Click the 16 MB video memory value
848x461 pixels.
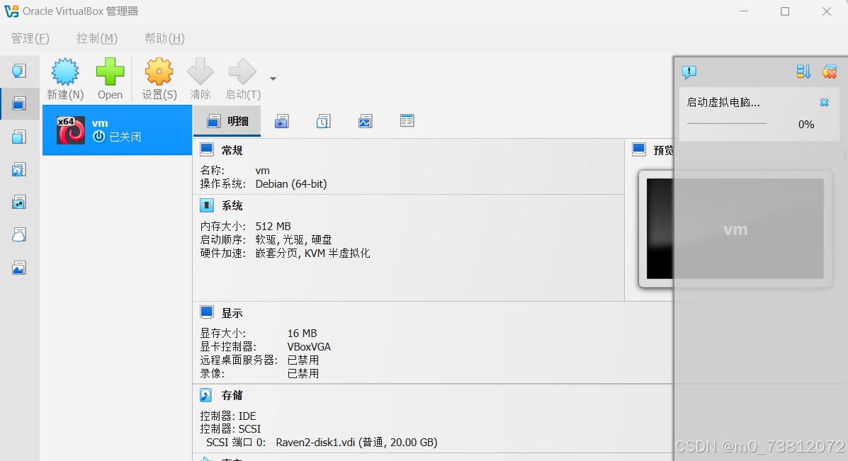point(303,333)
